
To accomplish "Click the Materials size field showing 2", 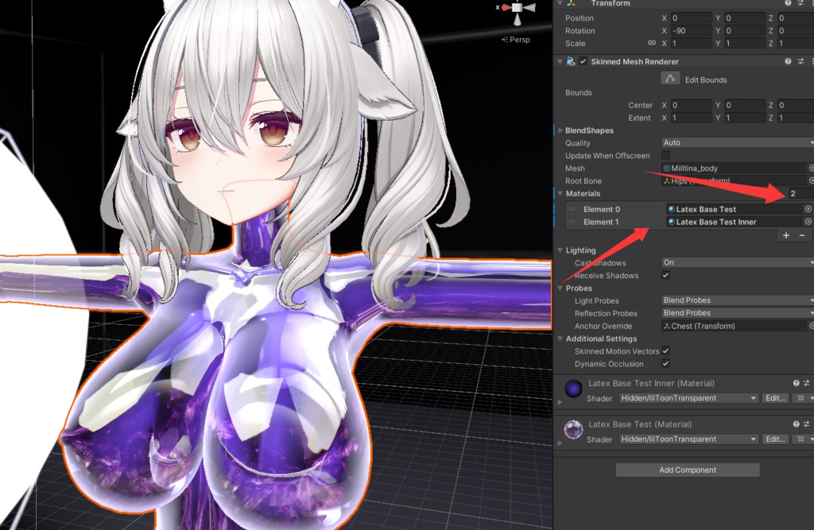I will point(800,193).
